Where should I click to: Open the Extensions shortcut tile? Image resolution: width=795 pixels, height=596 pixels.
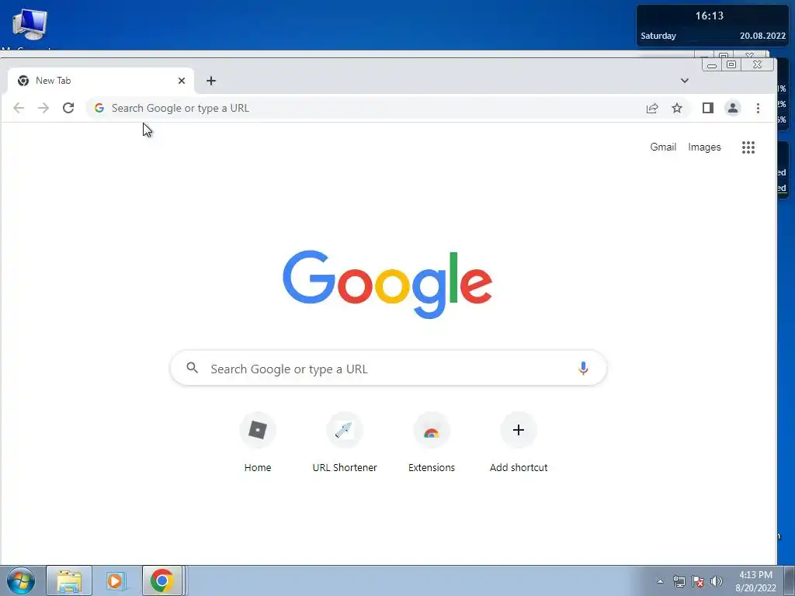pos(432,442)
